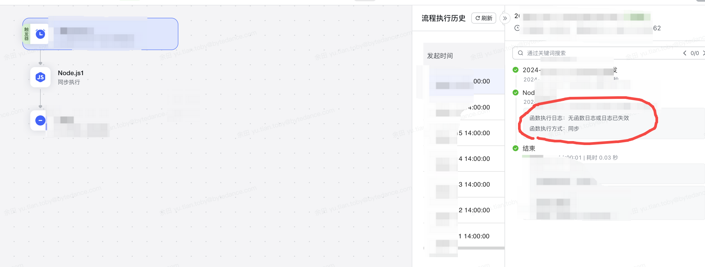Expand the 结束 step entry
The image size is (705, 267).
click(x=529, y=148)
